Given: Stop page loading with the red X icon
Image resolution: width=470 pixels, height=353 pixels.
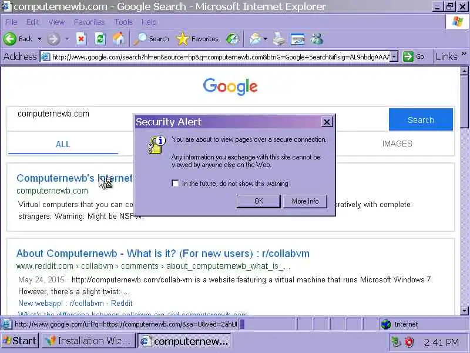Looking at the screenshot, I should (x=81, y=39).
